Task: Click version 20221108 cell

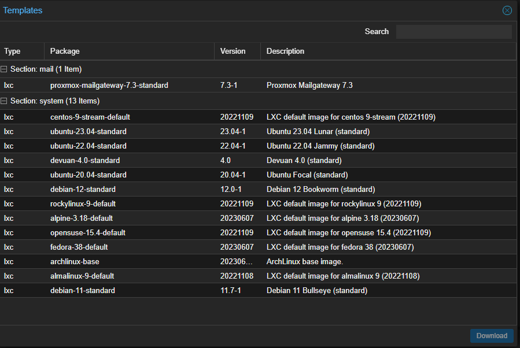Action: tap(237, 276)
